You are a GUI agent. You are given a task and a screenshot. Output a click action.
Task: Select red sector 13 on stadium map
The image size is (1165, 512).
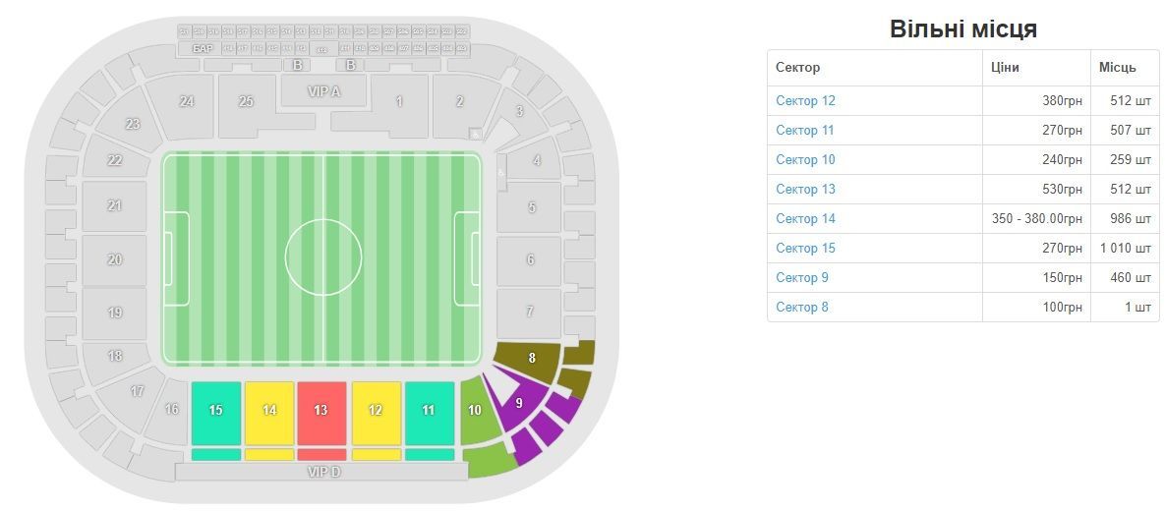(x=321, y=413)
